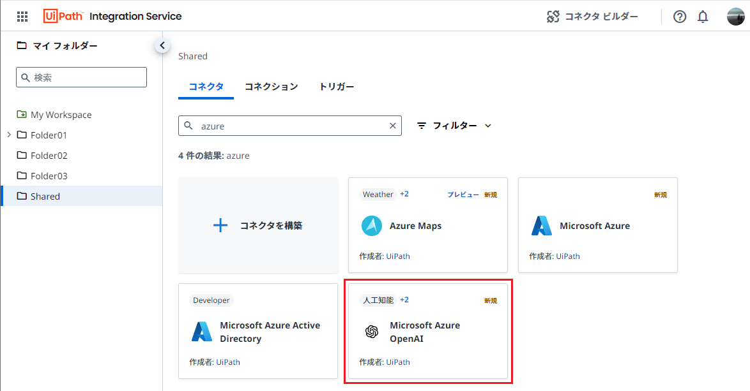The image size is (750, 391).
Task: Open Microsoft Azure OpenAI connector
Action: [427, 331]
